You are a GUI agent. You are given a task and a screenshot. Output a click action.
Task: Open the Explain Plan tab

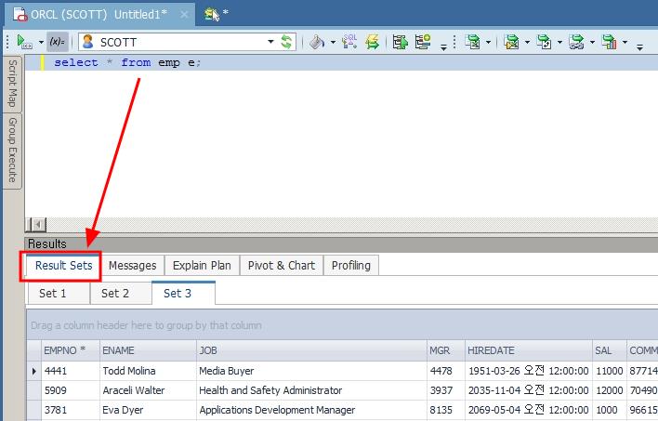[202, 266]
